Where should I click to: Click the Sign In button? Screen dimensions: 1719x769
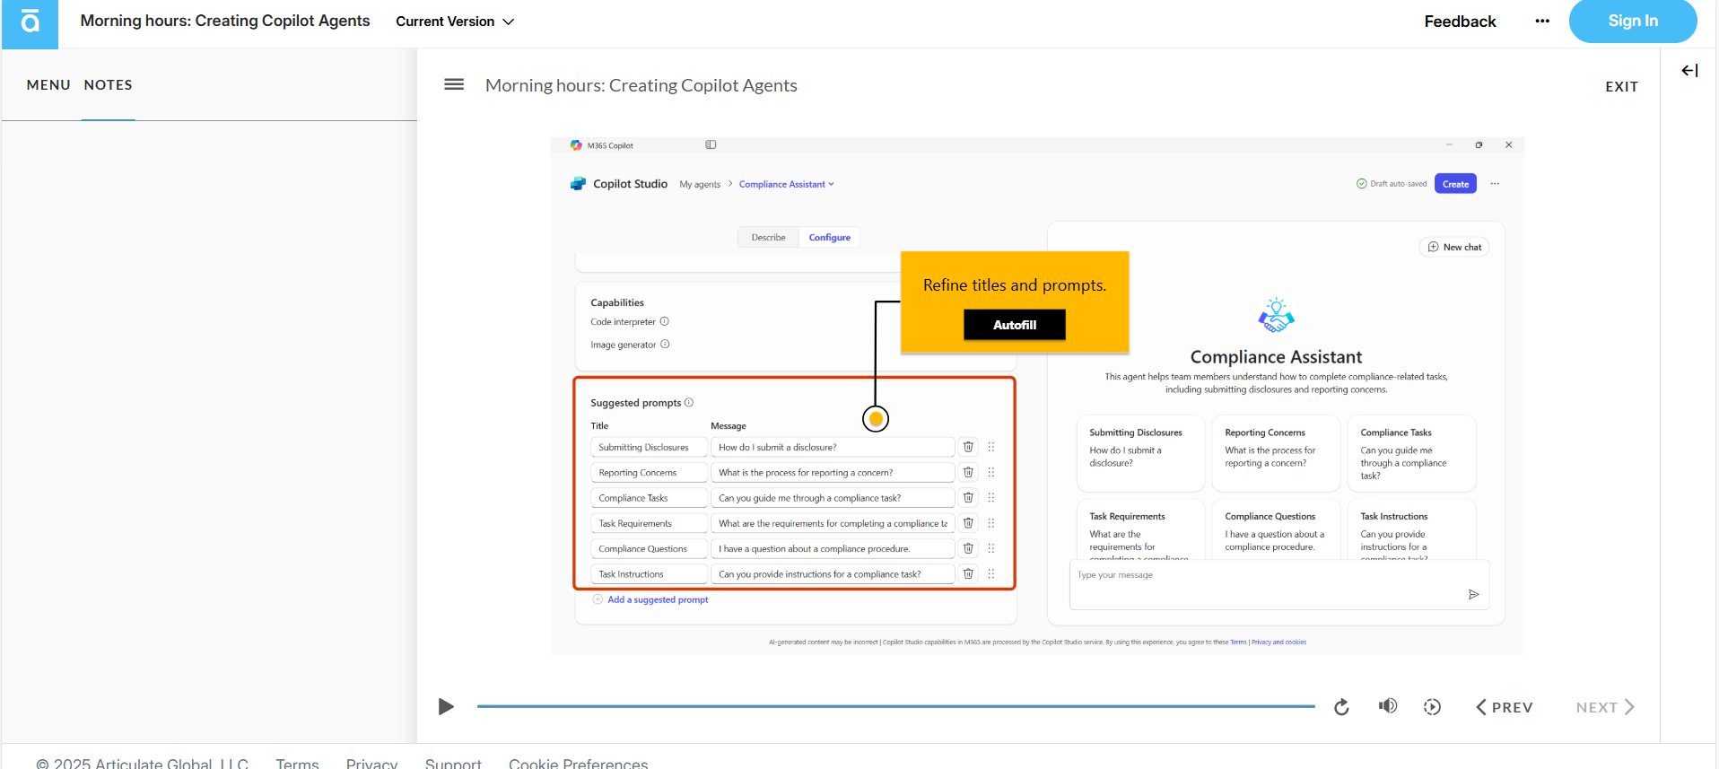click(x=1633, y=21)
